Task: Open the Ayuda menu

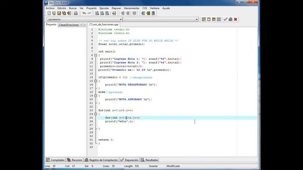Action: (x=166, y=8)
